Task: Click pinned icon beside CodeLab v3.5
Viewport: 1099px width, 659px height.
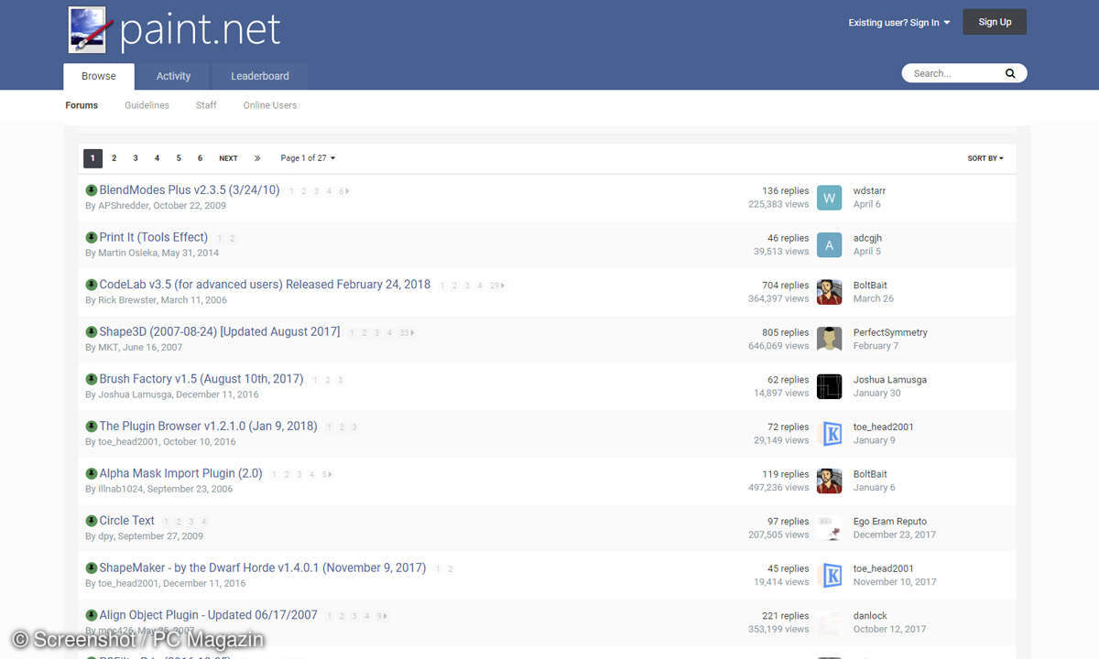Action: point(92,285)
